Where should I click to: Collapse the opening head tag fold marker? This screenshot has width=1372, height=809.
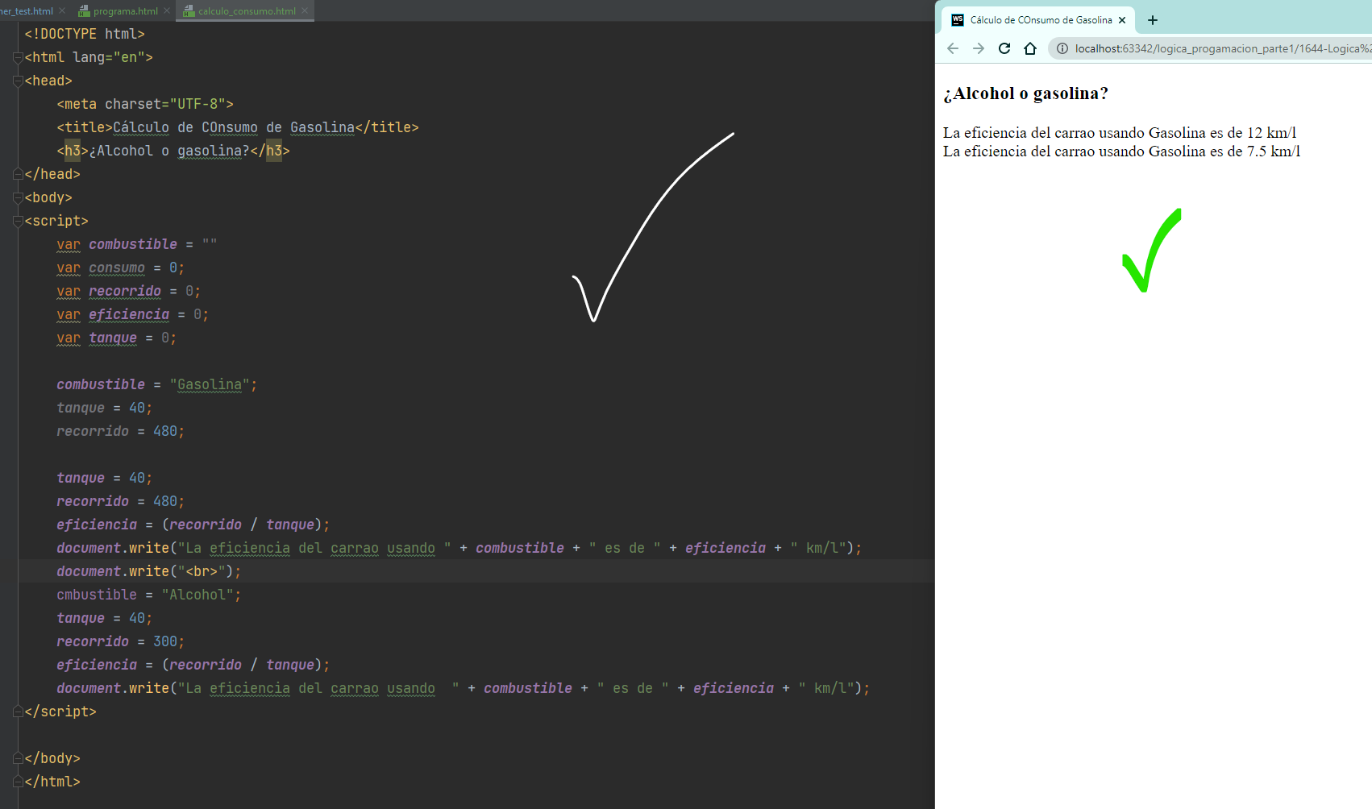[x=18, y=81]
